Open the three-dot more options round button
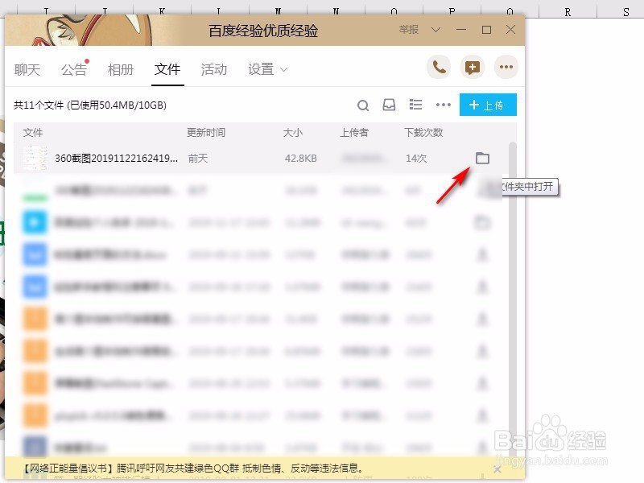 [x=506, y=67]
